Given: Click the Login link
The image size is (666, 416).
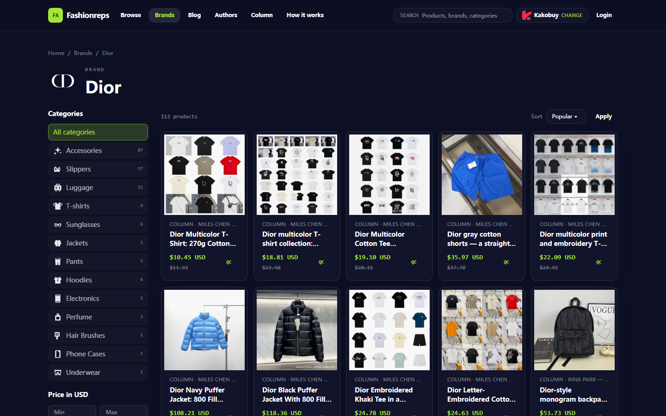Looking at the screenshot, I should pyautogui.click(x=604, y=15).
